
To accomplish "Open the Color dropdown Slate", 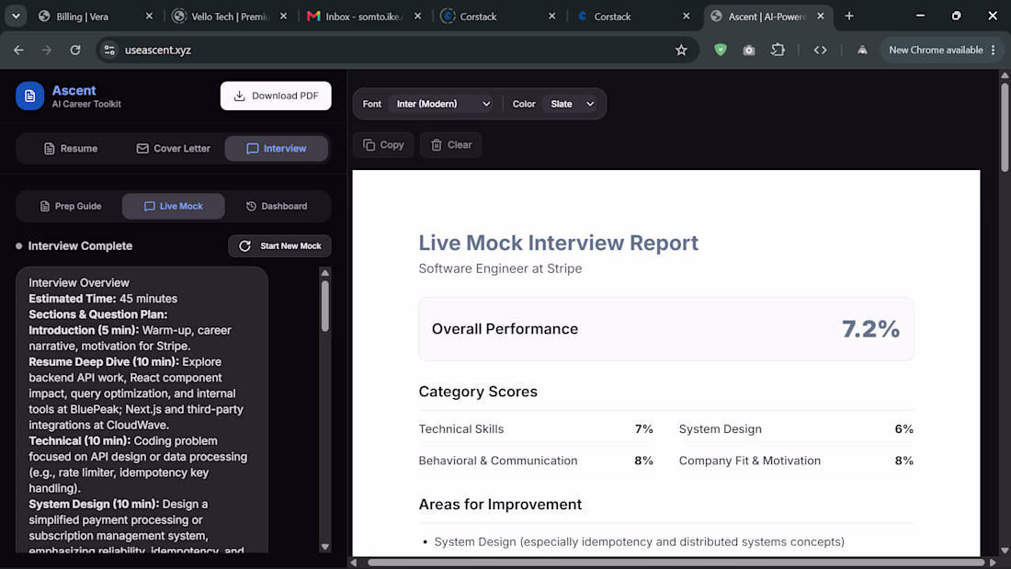I will [x=572, y=104].
